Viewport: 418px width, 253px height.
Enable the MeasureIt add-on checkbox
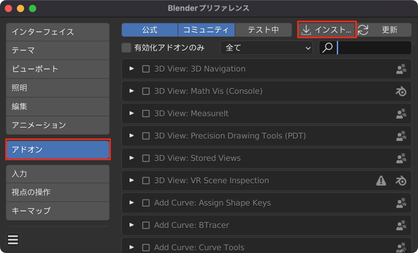pyautogui.click(x=146, y=114)
